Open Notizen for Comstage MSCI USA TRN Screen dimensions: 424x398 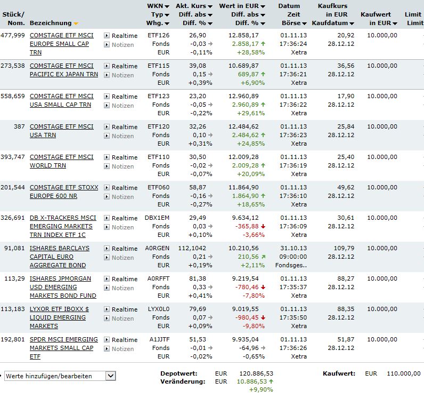point(119,136)
